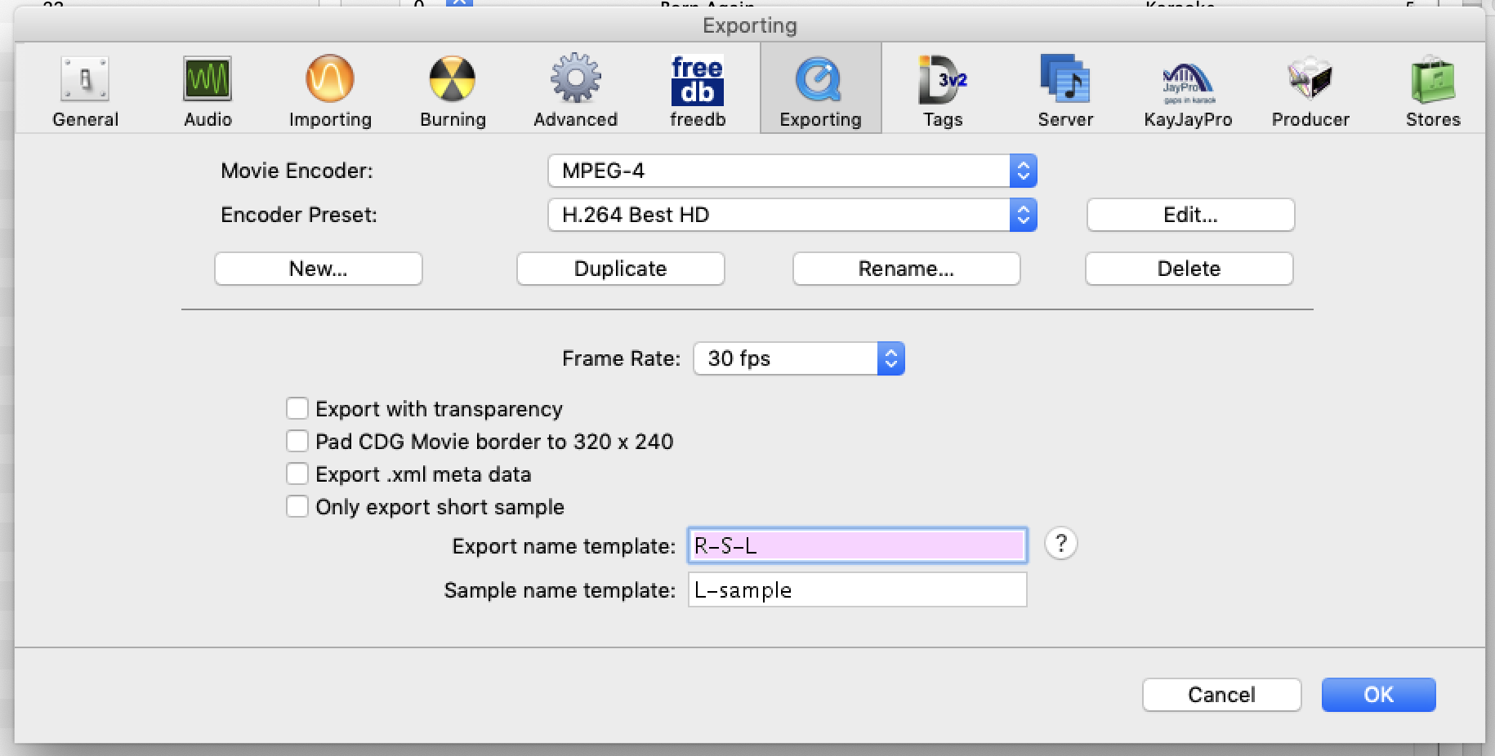Open the Movie Encoder dropdown

(792, 171)
